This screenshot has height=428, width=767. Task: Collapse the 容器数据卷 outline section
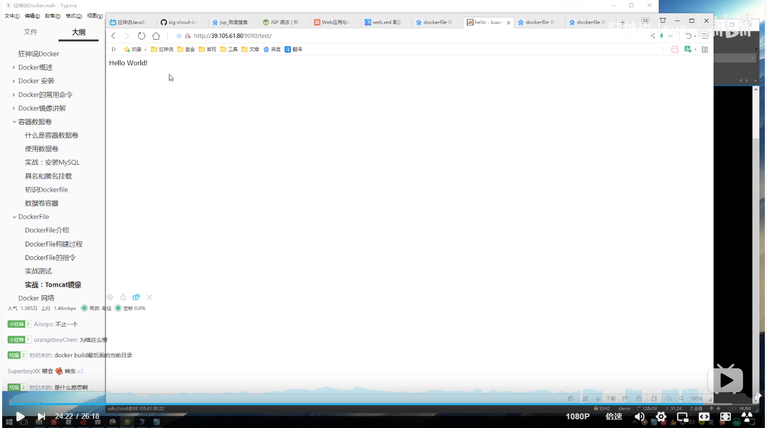(x=14, y=122)
